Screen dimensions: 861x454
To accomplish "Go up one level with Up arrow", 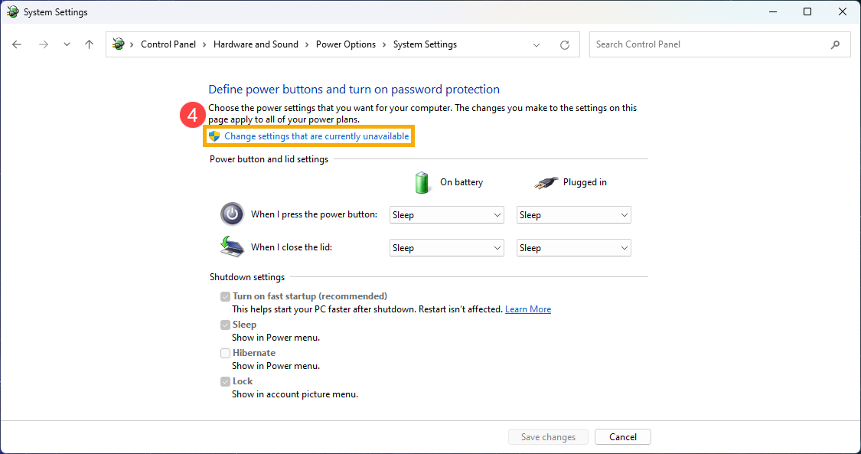I will [89, 44].
